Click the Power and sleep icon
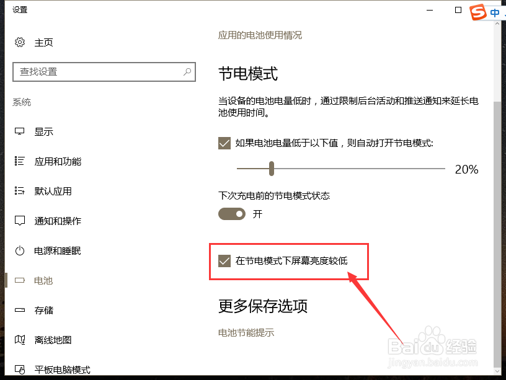The image size is (506, 380). point(20,250)
